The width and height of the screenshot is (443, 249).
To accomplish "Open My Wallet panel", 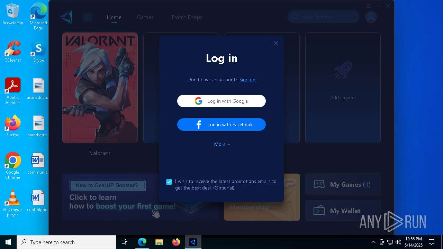I will 343,211.
